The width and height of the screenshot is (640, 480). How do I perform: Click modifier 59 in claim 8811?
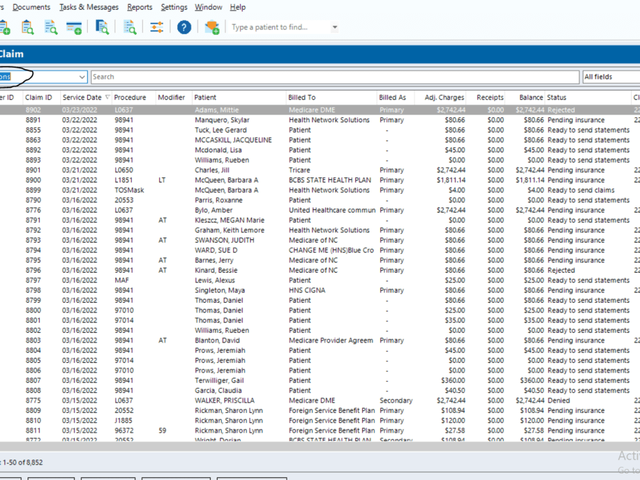[163, 430]
